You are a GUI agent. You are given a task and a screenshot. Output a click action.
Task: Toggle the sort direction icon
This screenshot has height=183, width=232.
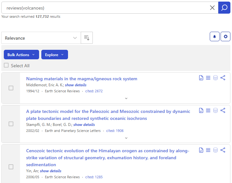click(87, 38)
